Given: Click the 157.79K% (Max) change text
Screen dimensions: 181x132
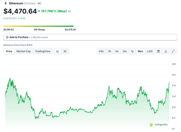Looking at the screenshot, I should pyautogui.click(x=54, y=11).
